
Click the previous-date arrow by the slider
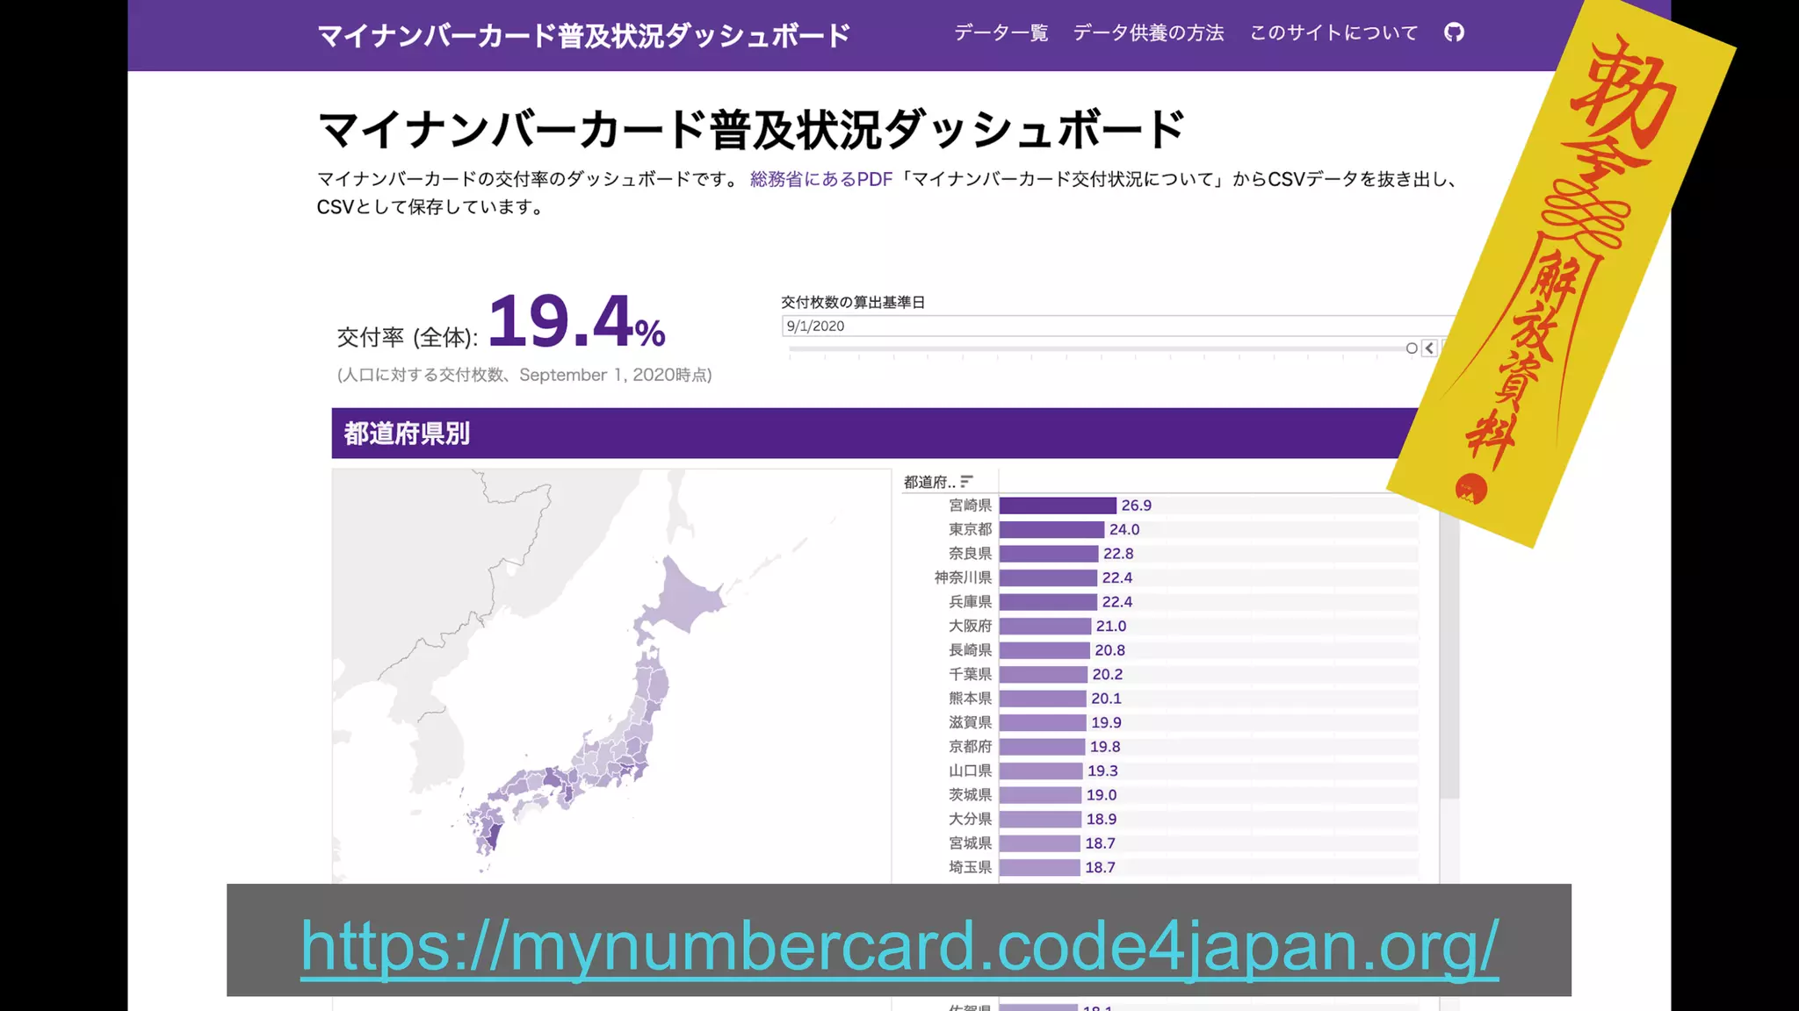coord(1429,348)
